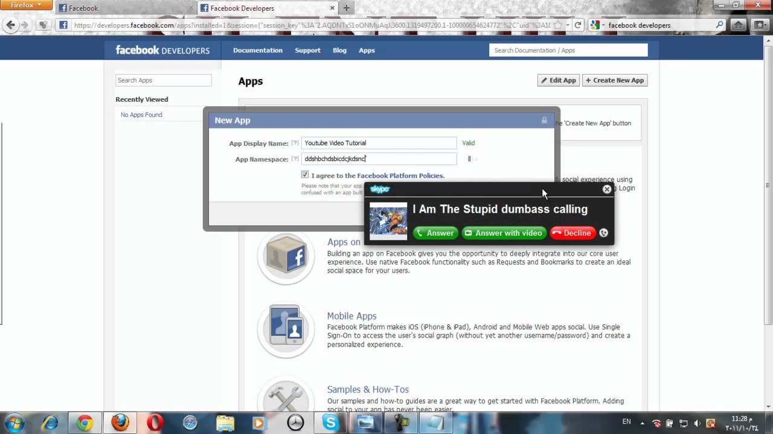The width and height of the screenshot is (773, 434).
Task: Close the Facebook Developers tab
Action: (332, 8)
